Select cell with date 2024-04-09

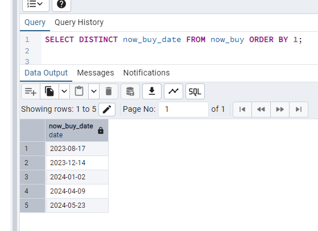click(x=77, y=191)
